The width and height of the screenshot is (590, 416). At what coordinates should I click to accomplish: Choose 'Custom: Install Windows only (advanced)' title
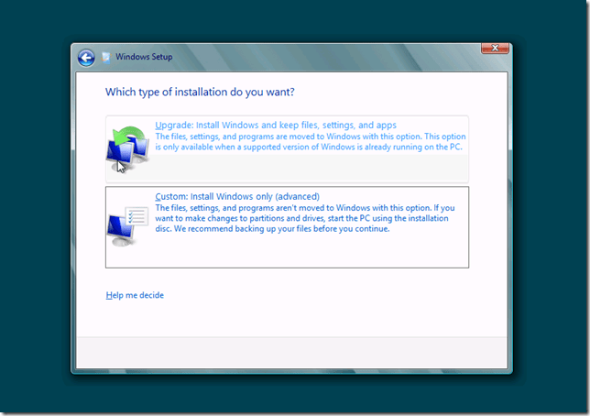tap(236, 197)
